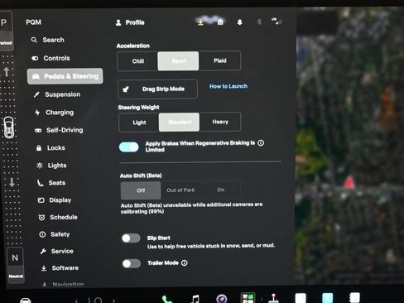
Task: Click the car icon on shift strip
Action: click(x=8, y=127)
